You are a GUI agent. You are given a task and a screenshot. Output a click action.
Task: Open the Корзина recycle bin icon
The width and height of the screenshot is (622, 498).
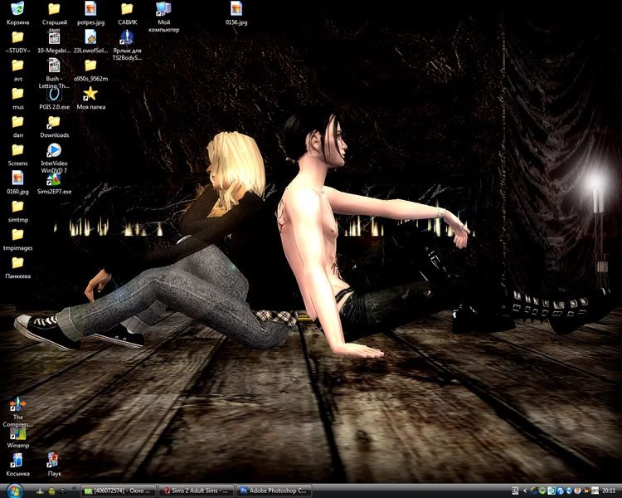(18, 13)
